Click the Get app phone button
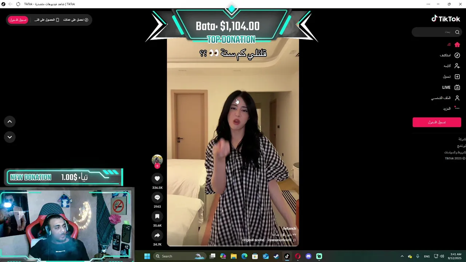Image resolution: width=466 pixels, height=262 pixels. click(x=47, y=20)
